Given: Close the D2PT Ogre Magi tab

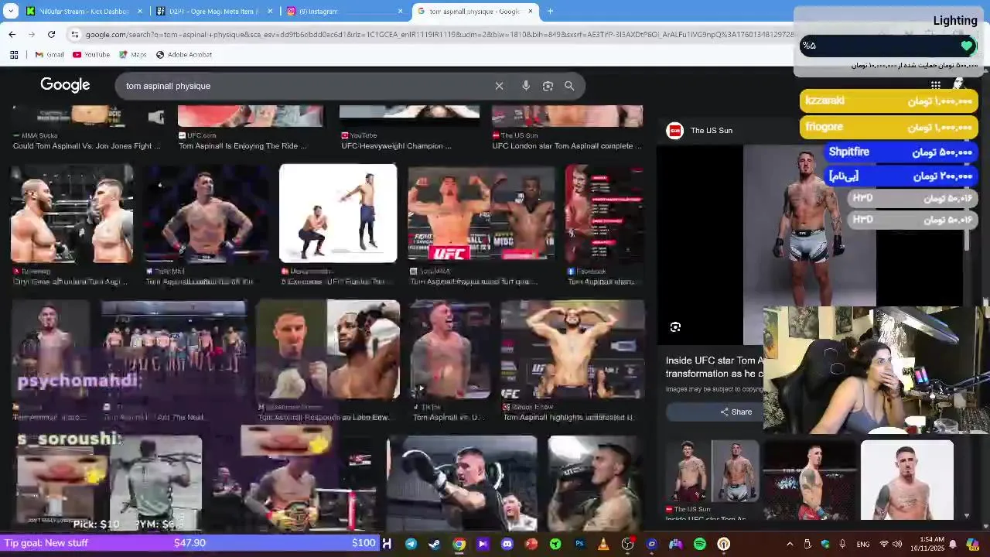Looking at the screenshot, I should click(271, 11).
